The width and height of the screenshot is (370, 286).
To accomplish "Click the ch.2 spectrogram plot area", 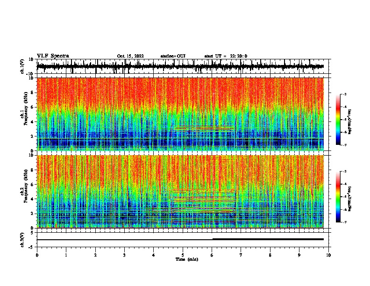I will point(180,192).
